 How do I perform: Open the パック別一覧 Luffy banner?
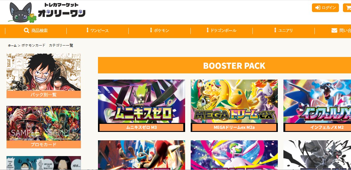coord(44,76)
